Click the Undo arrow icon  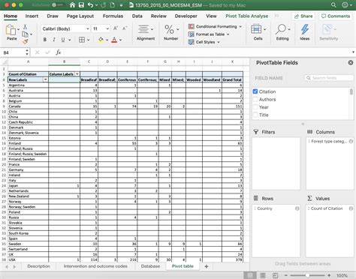click(x=90, y=5)
